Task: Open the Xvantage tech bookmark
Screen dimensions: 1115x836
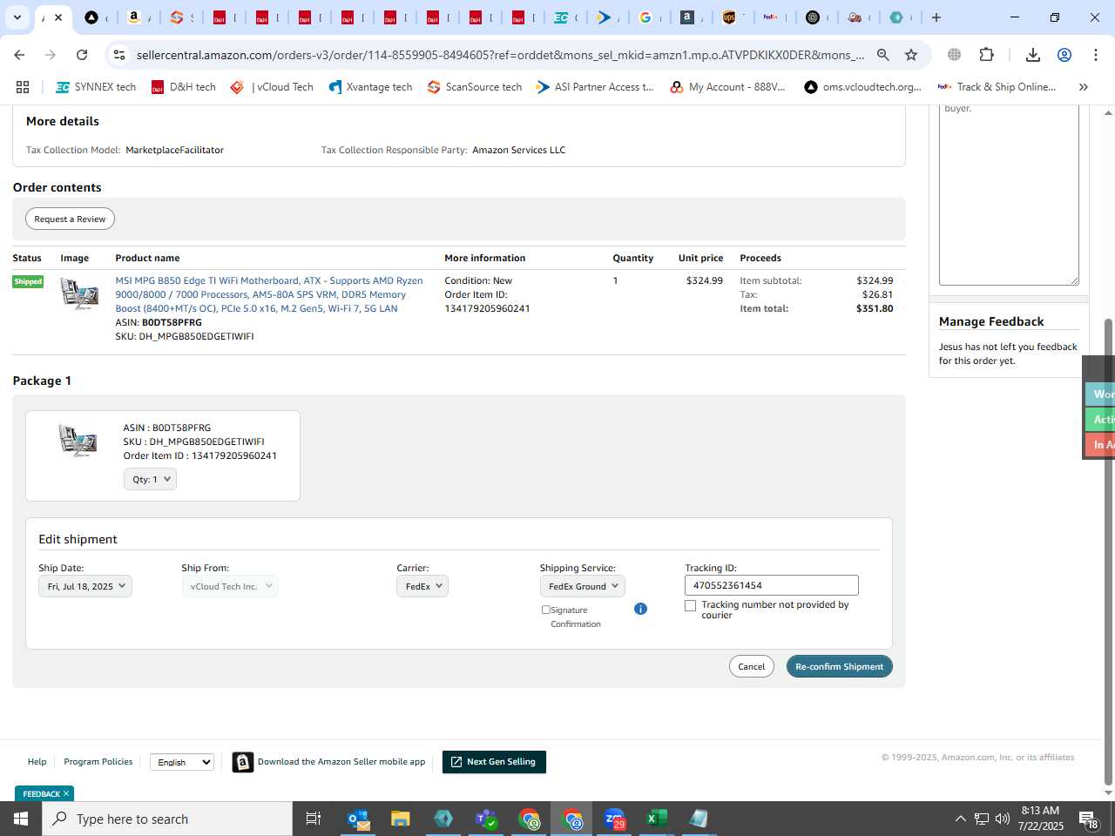Action: click(x=370, y=87)
